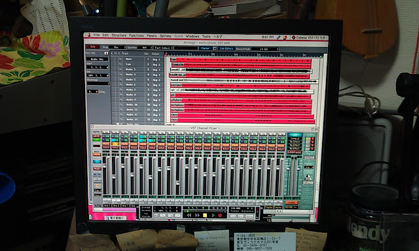Unmute channel 2 with its lit MUTE button
Screen dimensions: 419x251
pyautogui.click(x=115, y=144)
